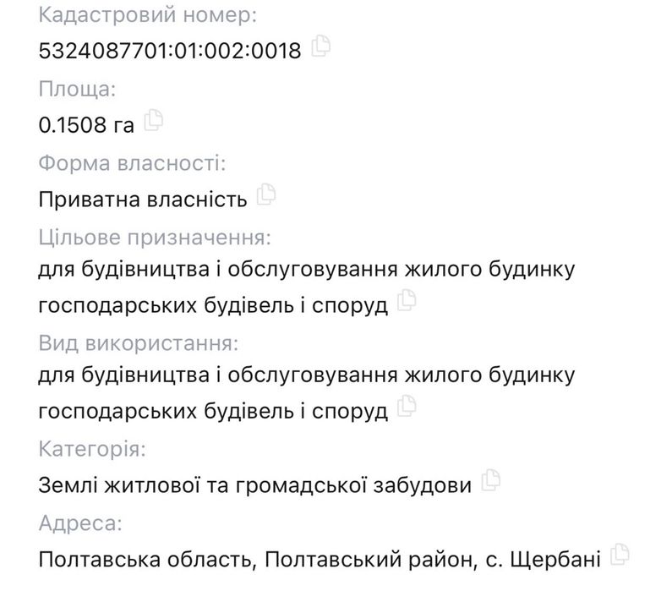Viewport: 672px width, 591px height.
Task: Copy the land category Землі житлової забудови
Action: click(491, 481)
